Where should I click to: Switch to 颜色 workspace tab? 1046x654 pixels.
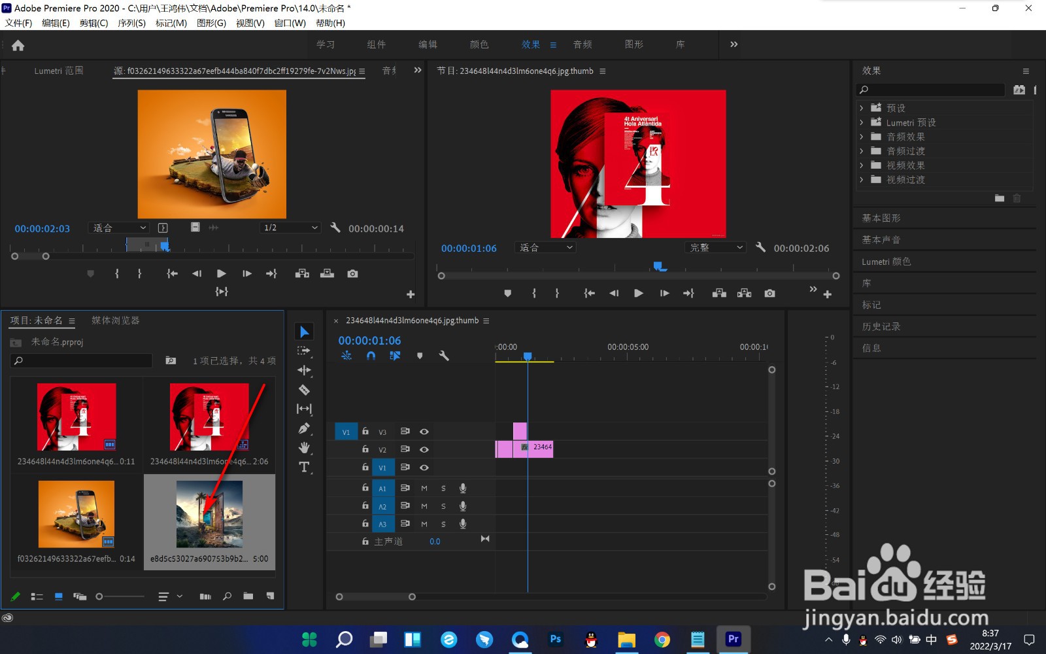tap(479, 44)
